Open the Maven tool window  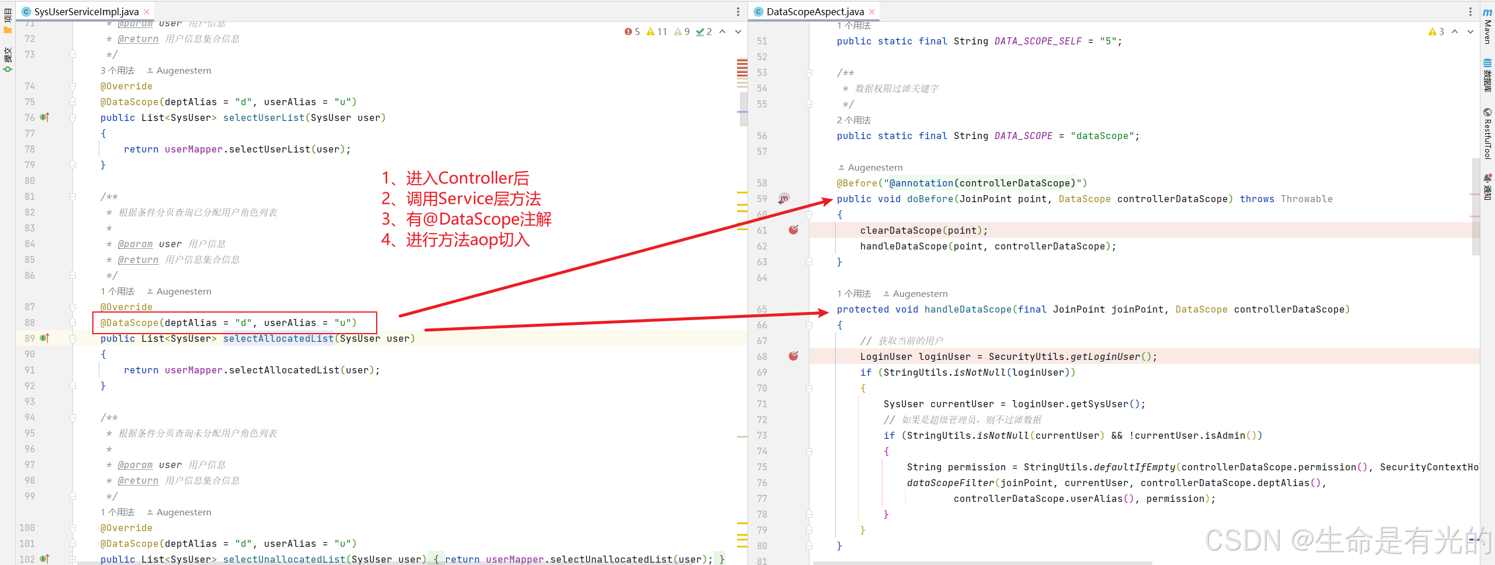[1487, 26]
